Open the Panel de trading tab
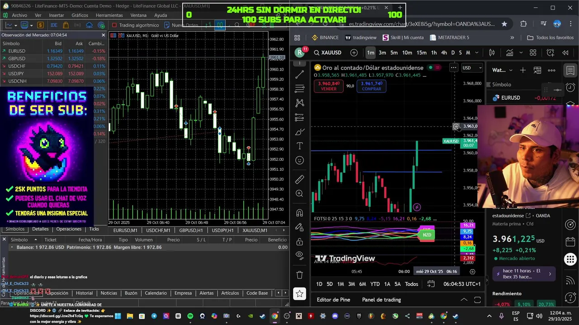 coord(381,300)
